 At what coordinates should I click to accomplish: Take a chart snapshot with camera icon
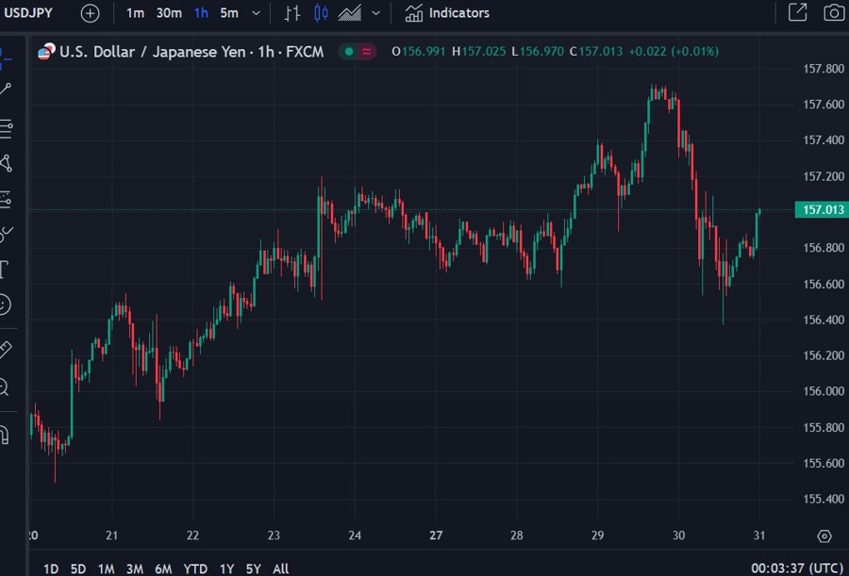[833, 13]
